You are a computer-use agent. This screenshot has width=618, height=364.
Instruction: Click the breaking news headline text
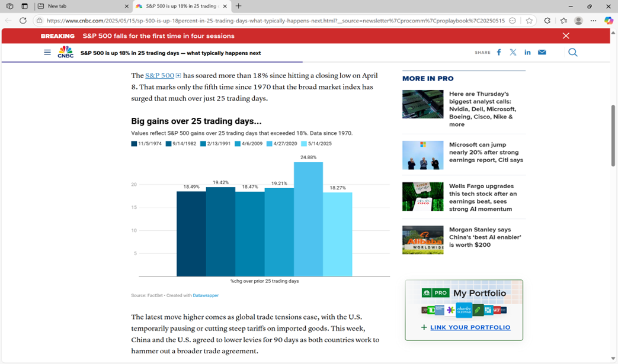click(158, 36)
